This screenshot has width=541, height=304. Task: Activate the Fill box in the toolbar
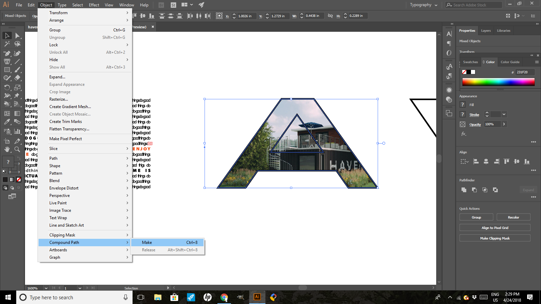8,162
